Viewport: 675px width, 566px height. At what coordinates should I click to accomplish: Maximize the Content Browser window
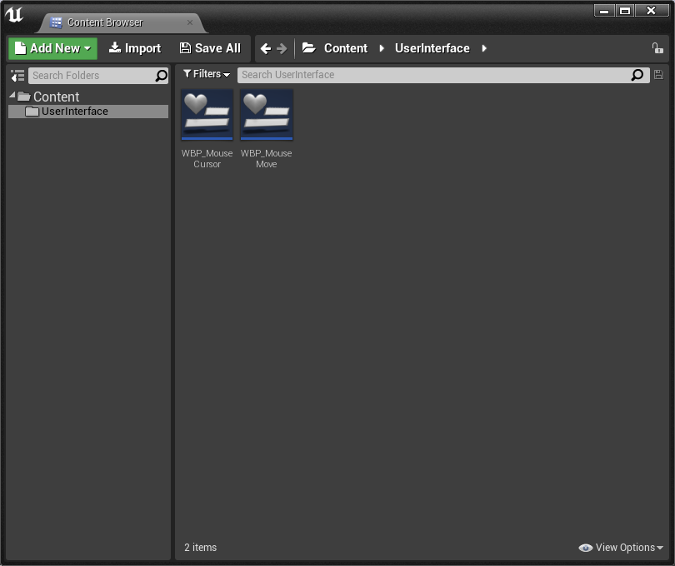[x=625, y=10]
